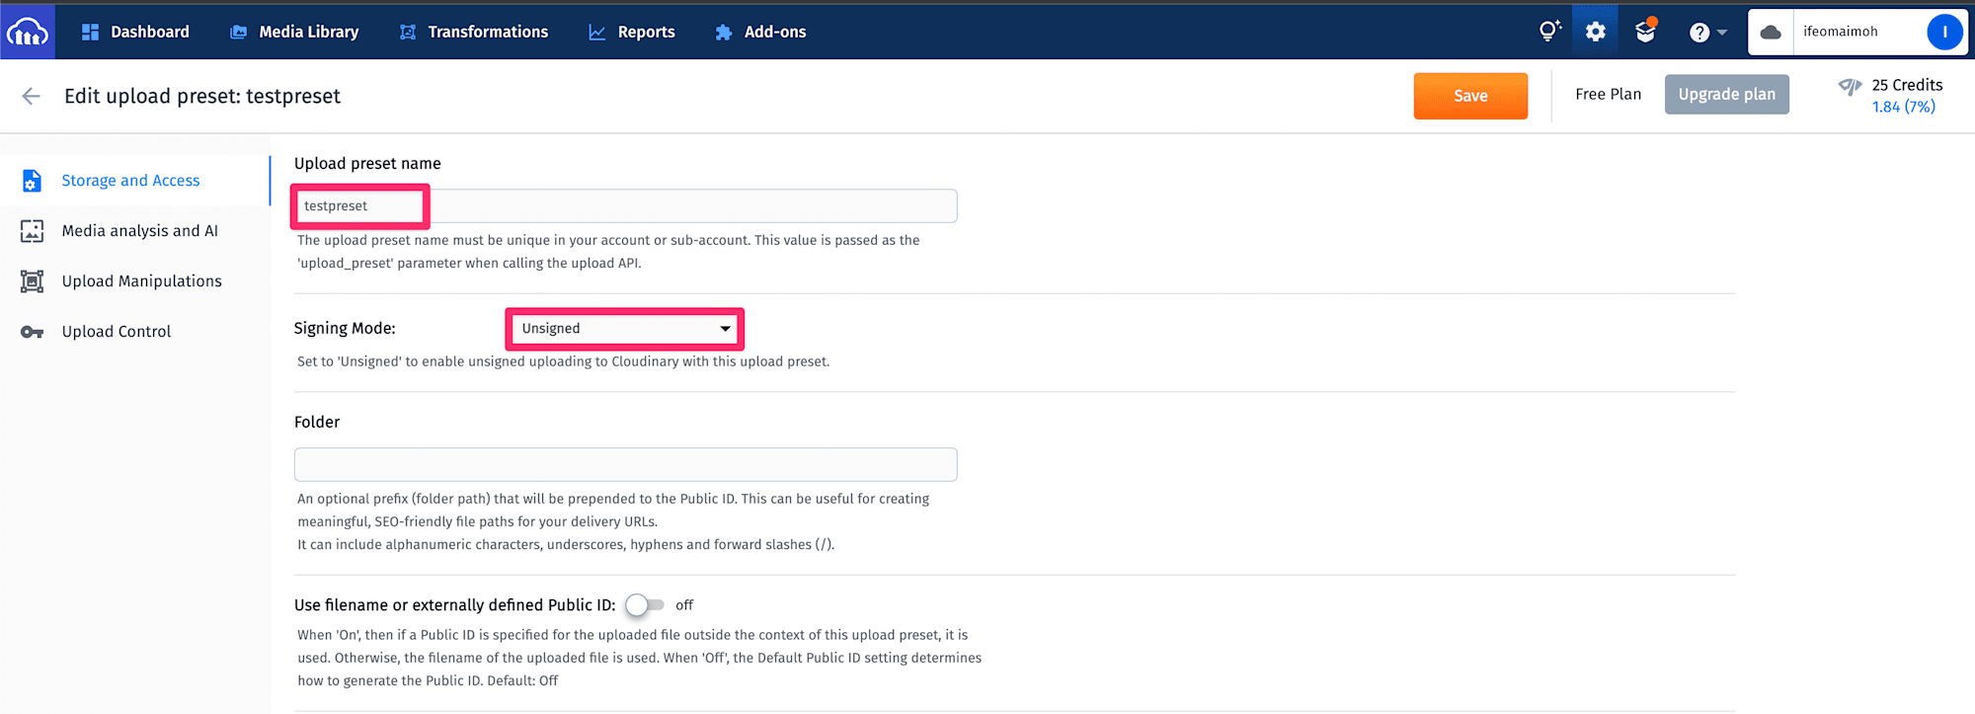Click the 1.84 (7%) usage link

1903,107
